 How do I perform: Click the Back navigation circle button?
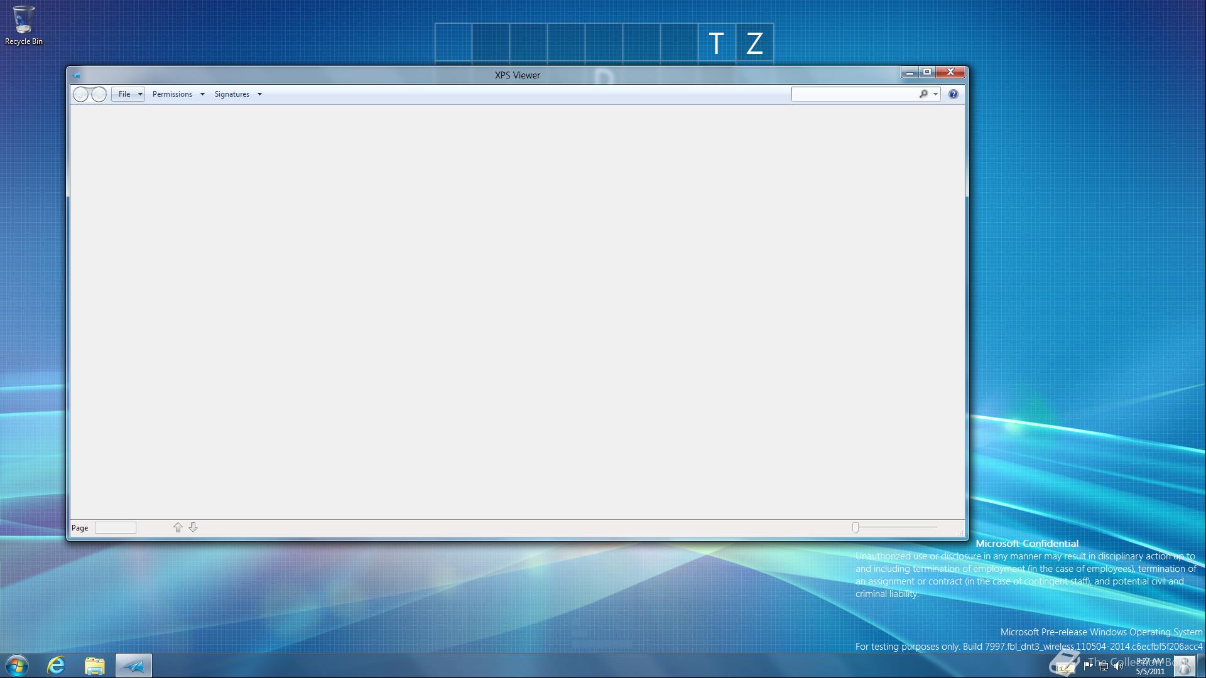[81, 94]
